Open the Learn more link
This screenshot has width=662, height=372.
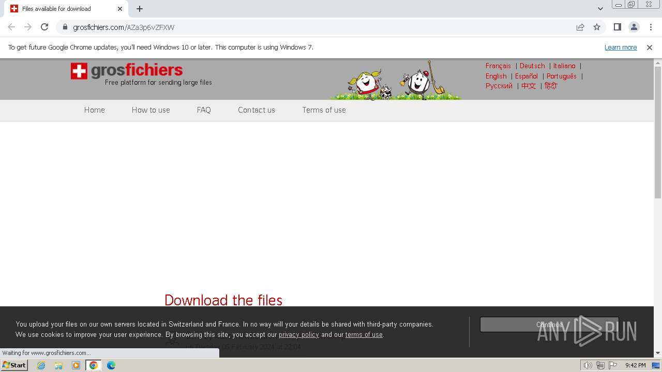pos(621,48)
